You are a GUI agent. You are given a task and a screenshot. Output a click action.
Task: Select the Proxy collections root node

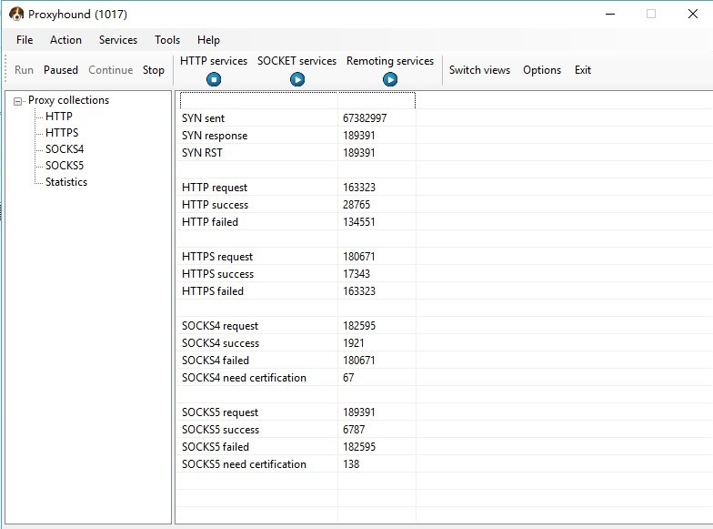click(x=69, y=100)
